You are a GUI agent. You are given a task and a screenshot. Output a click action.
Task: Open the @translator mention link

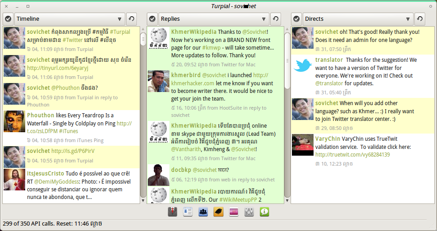[x=329, y=83]
